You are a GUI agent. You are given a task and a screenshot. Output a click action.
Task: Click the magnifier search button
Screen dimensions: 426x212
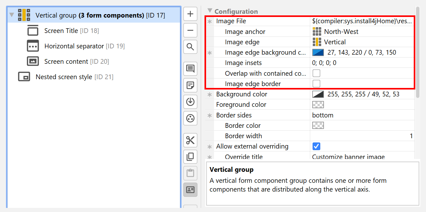click(190, 47)
